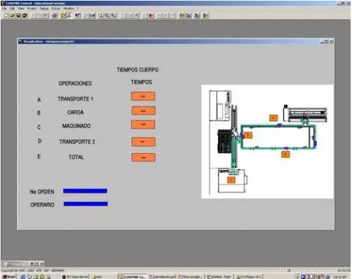Click the CARGA orange time field
The image size is (352, 279).
(x=144, y=111)
